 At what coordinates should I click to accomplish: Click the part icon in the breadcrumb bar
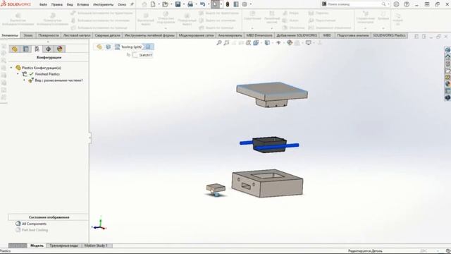click(x=99, y=47)
